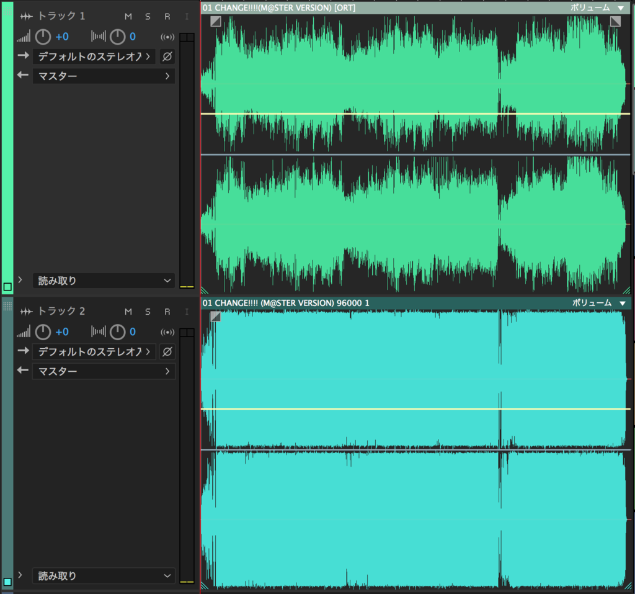
Task: Arm Track 1 for recording with R
Action: 167,17
